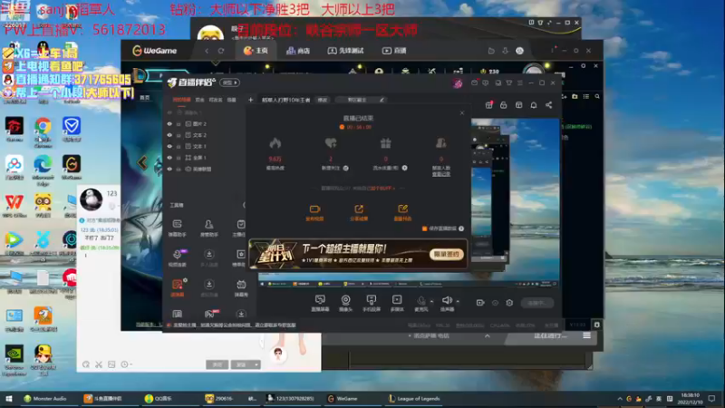Click the 修改 button next to the stream title
Image resolution: width=725 pixels, height=408 pixels.
pos(323,100)
